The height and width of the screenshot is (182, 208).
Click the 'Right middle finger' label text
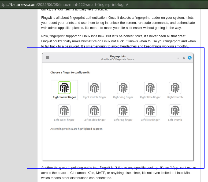[94, 97]
